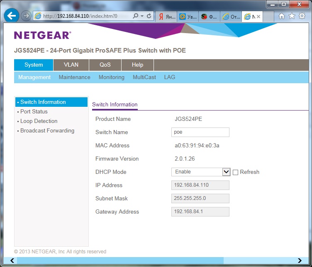Close the browser window
Viewport: 312px width, 267px height.
coord(299,5)
